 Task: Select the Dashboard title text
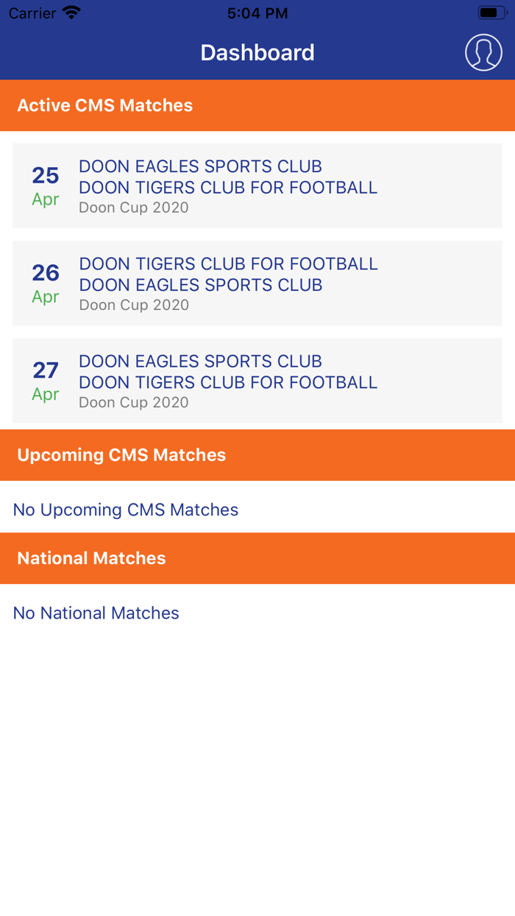[257, 52]
